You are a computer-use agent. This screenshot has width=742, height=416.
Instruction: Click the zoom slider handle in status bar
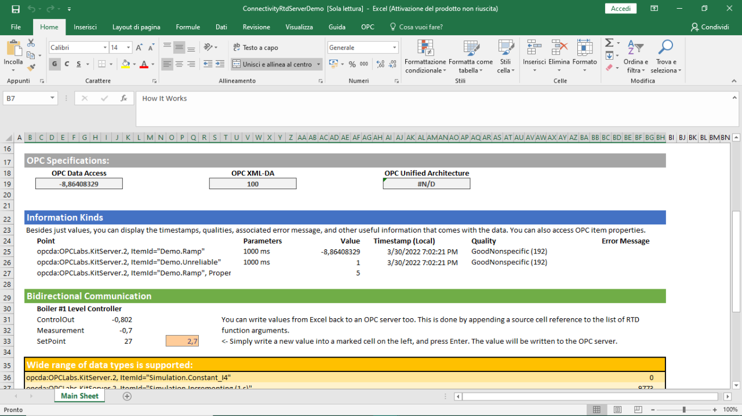[684, 410]
